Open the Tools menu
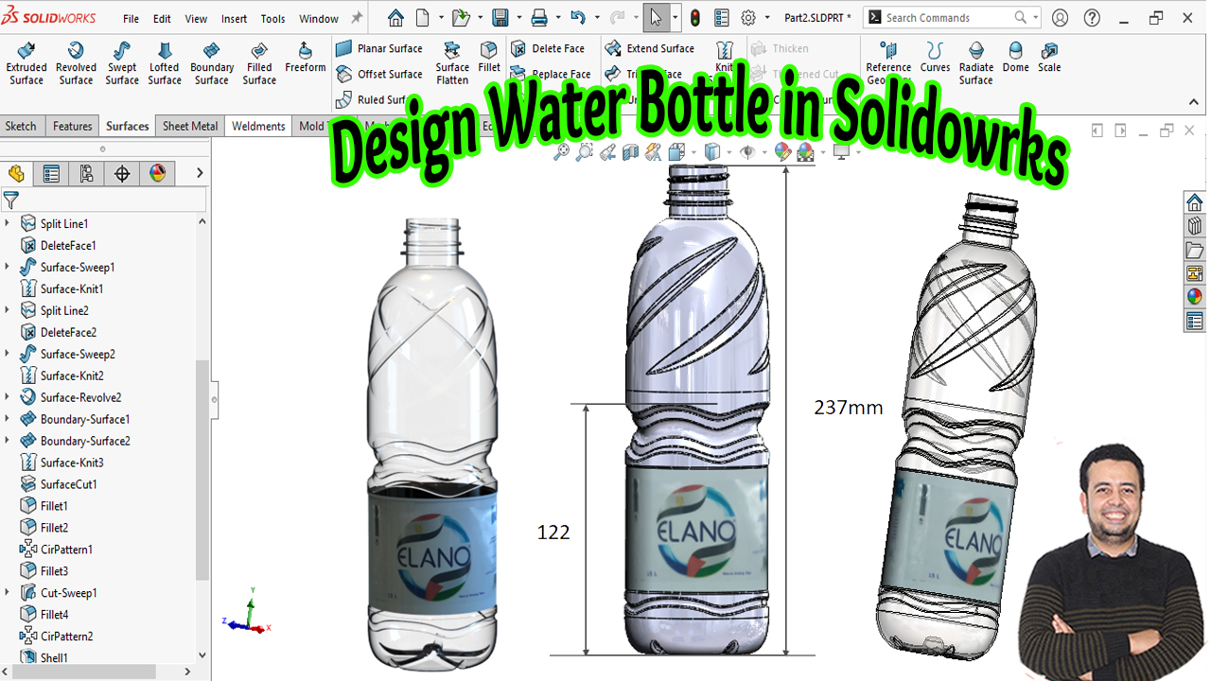Screen dimensions: 1211x681 pyautogui.click(x=272, y=19)
